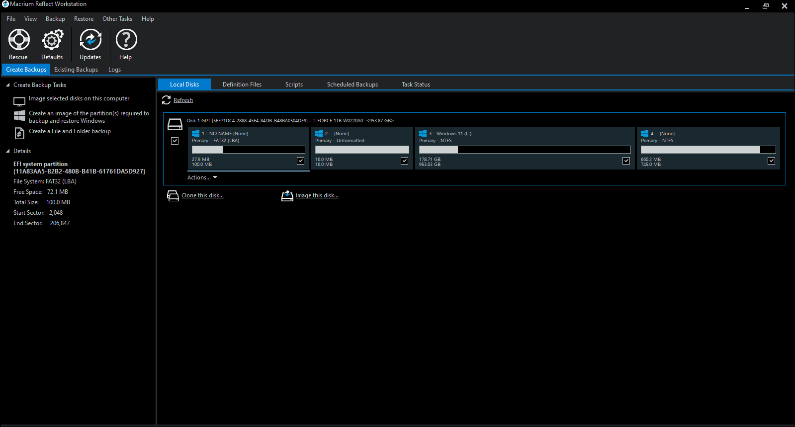Open the Actions dropdown under Disk 1
795x427 pixels.
point(202,177)
